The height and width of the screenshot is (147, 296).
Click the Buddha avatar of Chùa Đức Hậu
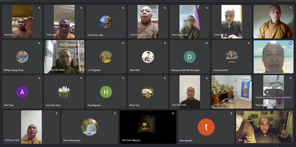[106, 21]
